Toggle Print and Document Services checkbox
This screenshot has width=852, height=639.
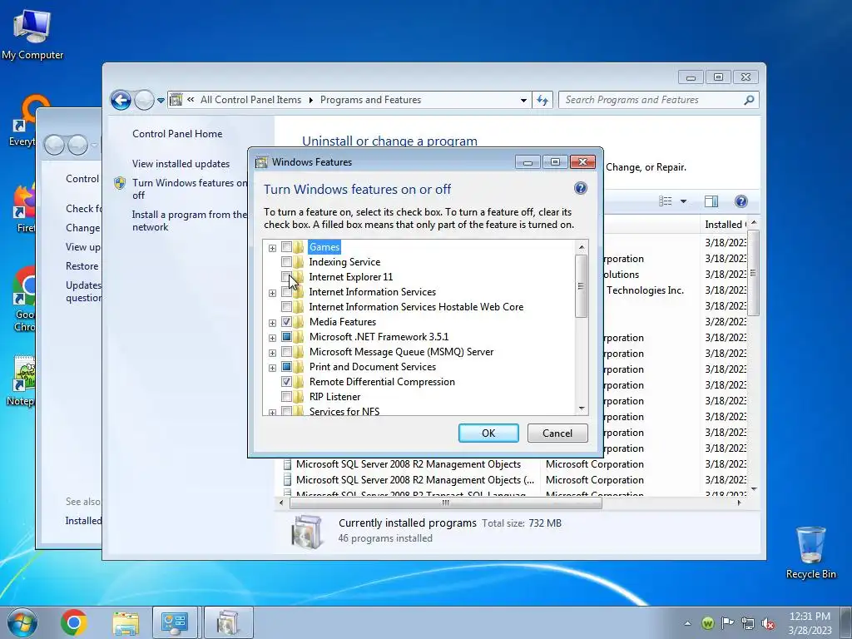(286, 367)
